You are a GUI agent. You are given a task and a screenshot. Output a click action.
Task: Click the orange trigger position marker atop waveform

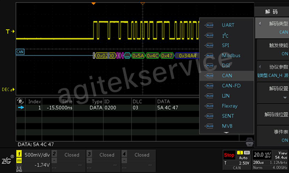[x=93, y=3]
